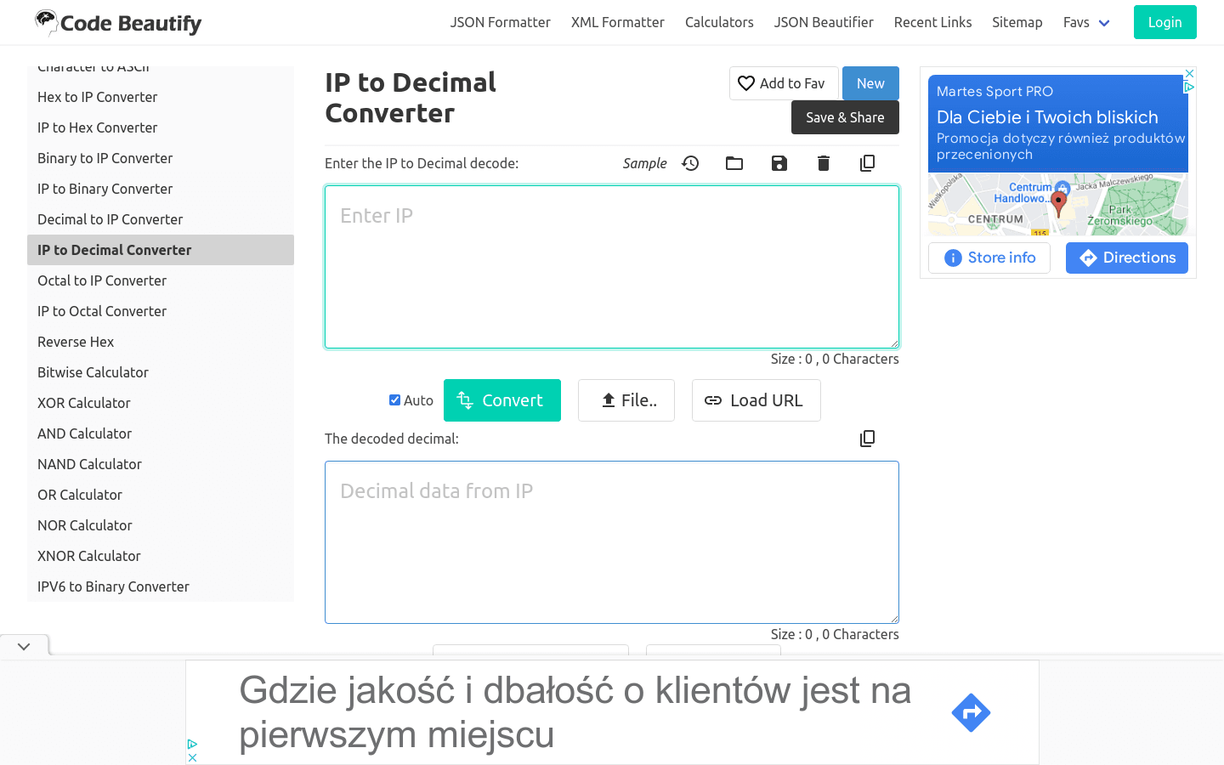Open Calculators in the navigation bar
Screen dimensions: 1224x765
[719, 23]
